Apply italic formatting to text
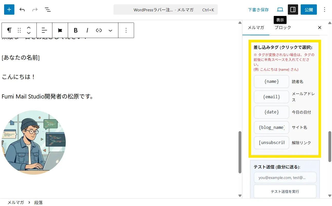 (87, 30)
